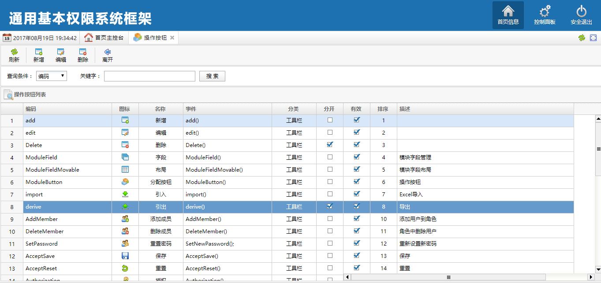
Task: Click the 搜索 search button
Action: point(212,76)
